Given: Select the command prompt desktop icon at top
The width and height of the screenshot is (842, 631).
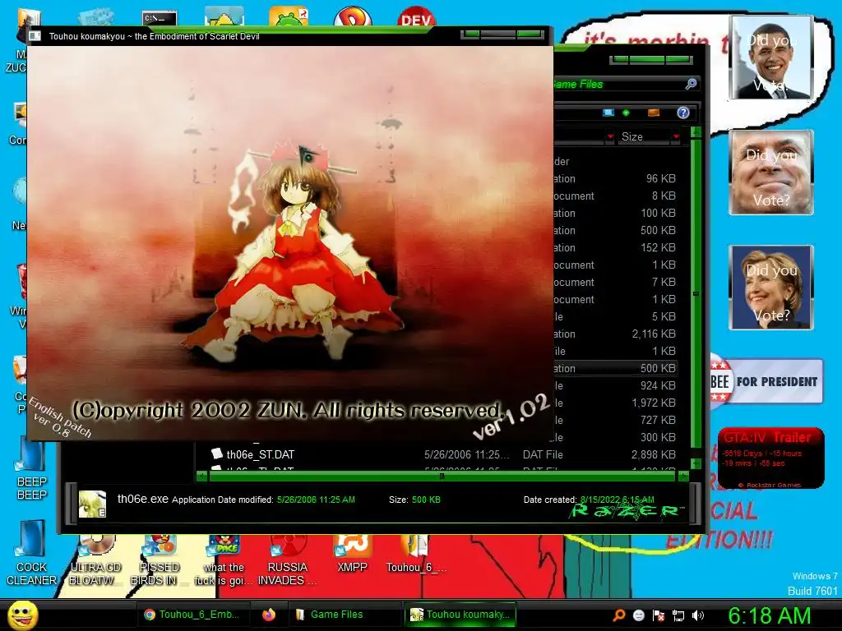Looking at the screenshot, I should (160, 18).
